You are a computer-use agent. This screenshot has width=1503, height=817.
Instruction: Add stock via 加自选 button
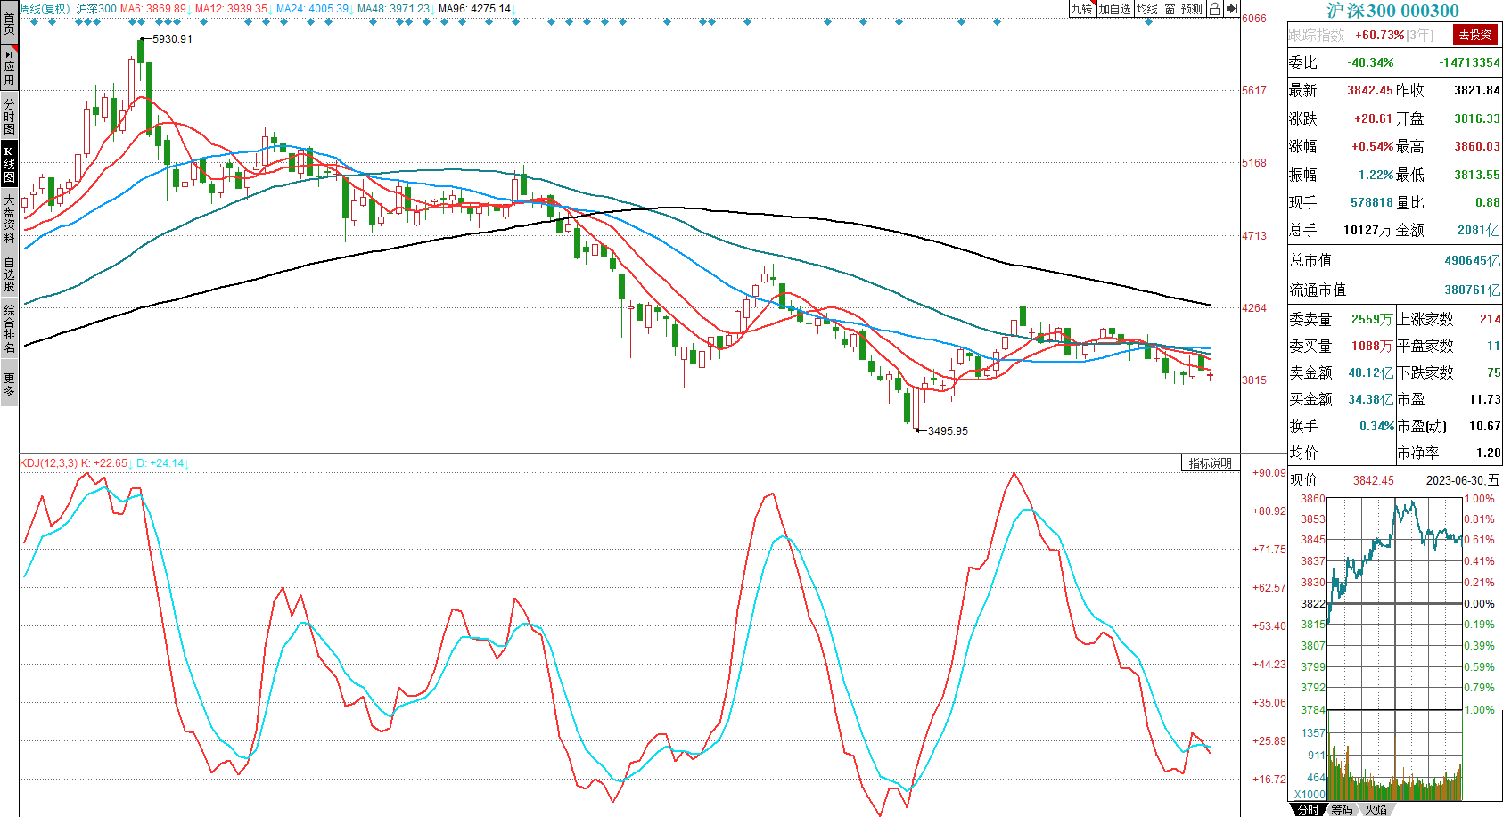(x=1114, y=9)
